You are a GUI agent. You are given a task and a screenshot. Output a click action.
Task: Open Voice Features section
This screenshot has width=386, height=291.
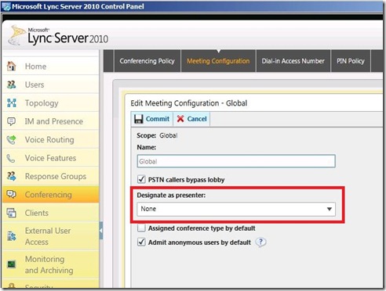click(50, 158)
